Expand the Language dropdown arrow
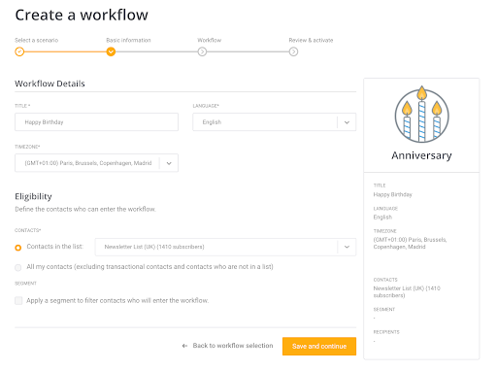This screenshot has width=497, height=371. tap(347, 122)
